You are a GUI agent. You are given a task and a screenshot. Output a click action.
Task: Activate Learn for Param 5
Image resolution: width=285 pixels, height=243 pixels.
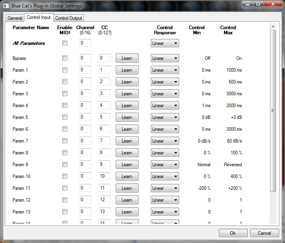pyautogui.click(x=127, y=117)
